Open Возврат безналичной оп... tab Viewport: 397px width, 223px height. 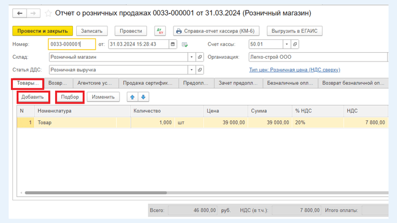click(353, 83)
